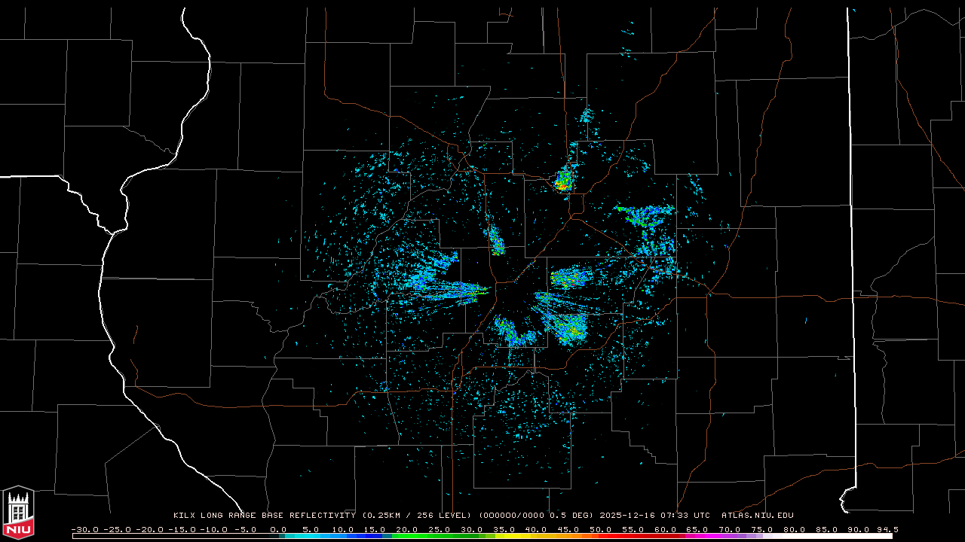Click the 2025-12-16 07:33 UTC timestamp
Viewport: 965px width, 542px height.
click(x=654, y=516)
